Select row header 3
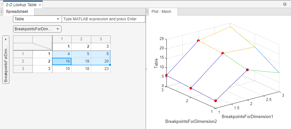This screenshot has height=129, width=291. [x=23, y=69]
